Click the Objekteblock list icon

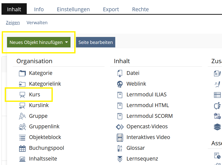(x=22, y=138)
